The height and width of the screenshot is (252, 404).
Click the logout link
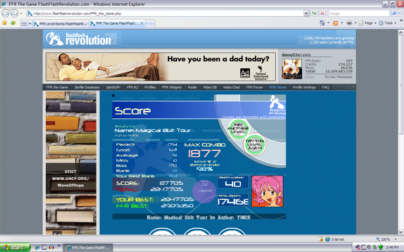click(x=310, y=77)
